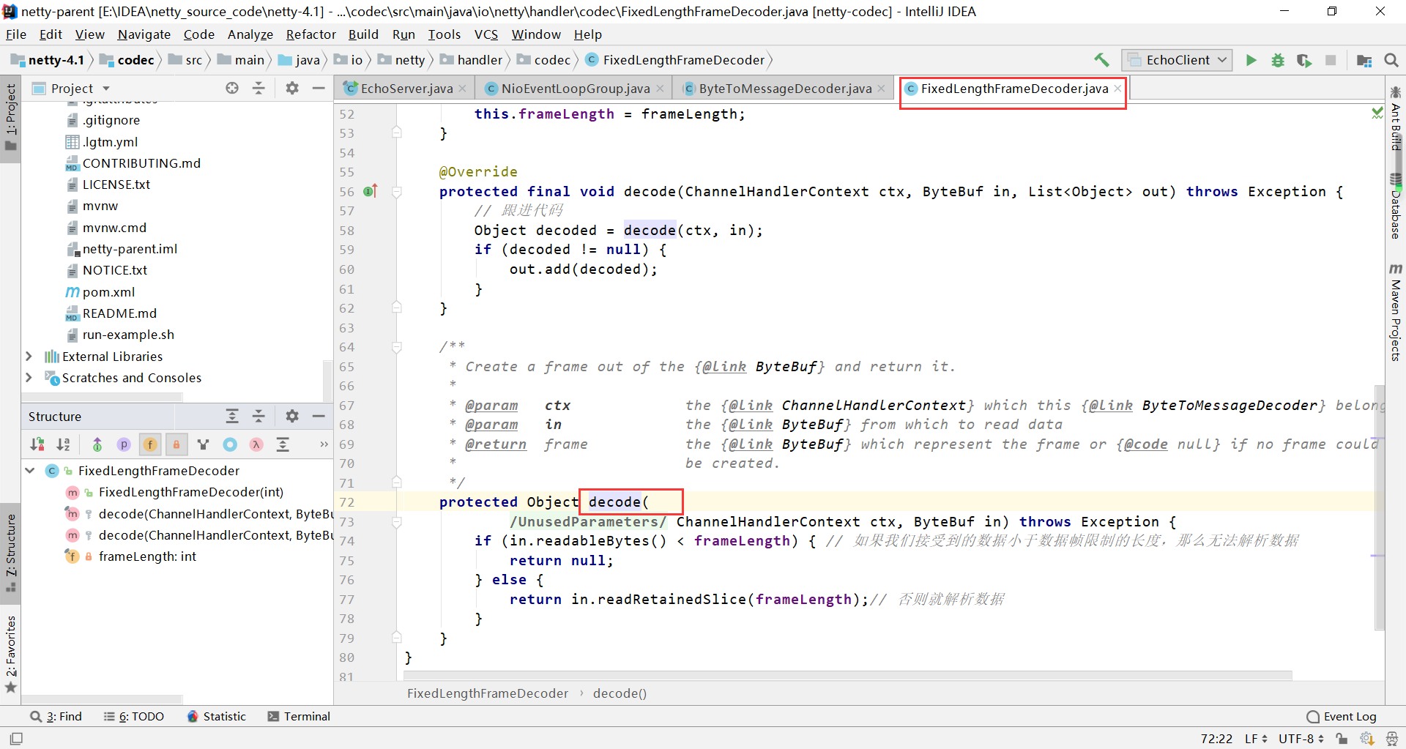Screen dimensions: 1406x749
Task: Show more Structure toolbar actions chevron
Action: coord(324,444)
